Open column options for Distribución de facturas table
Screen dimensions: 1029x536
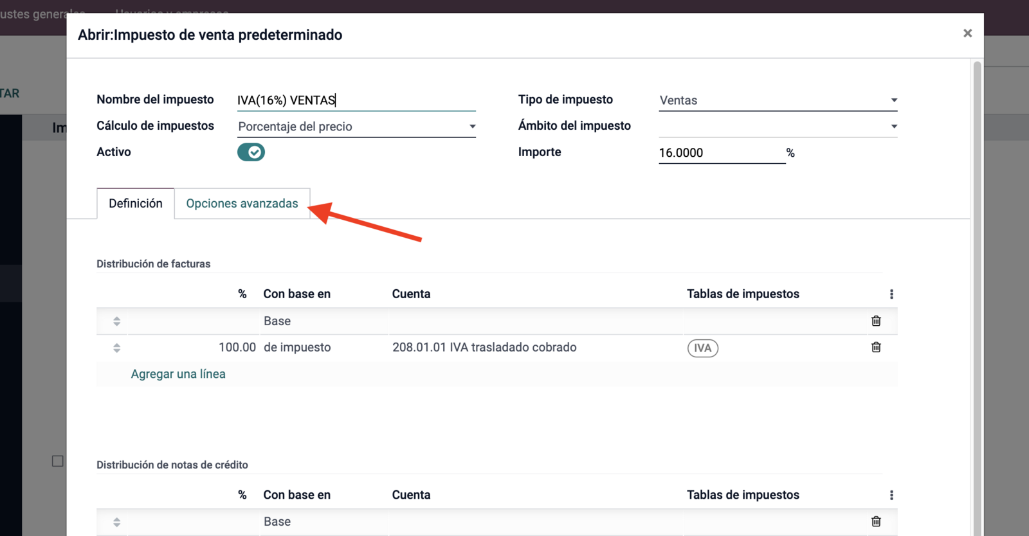tap(891, 294)
